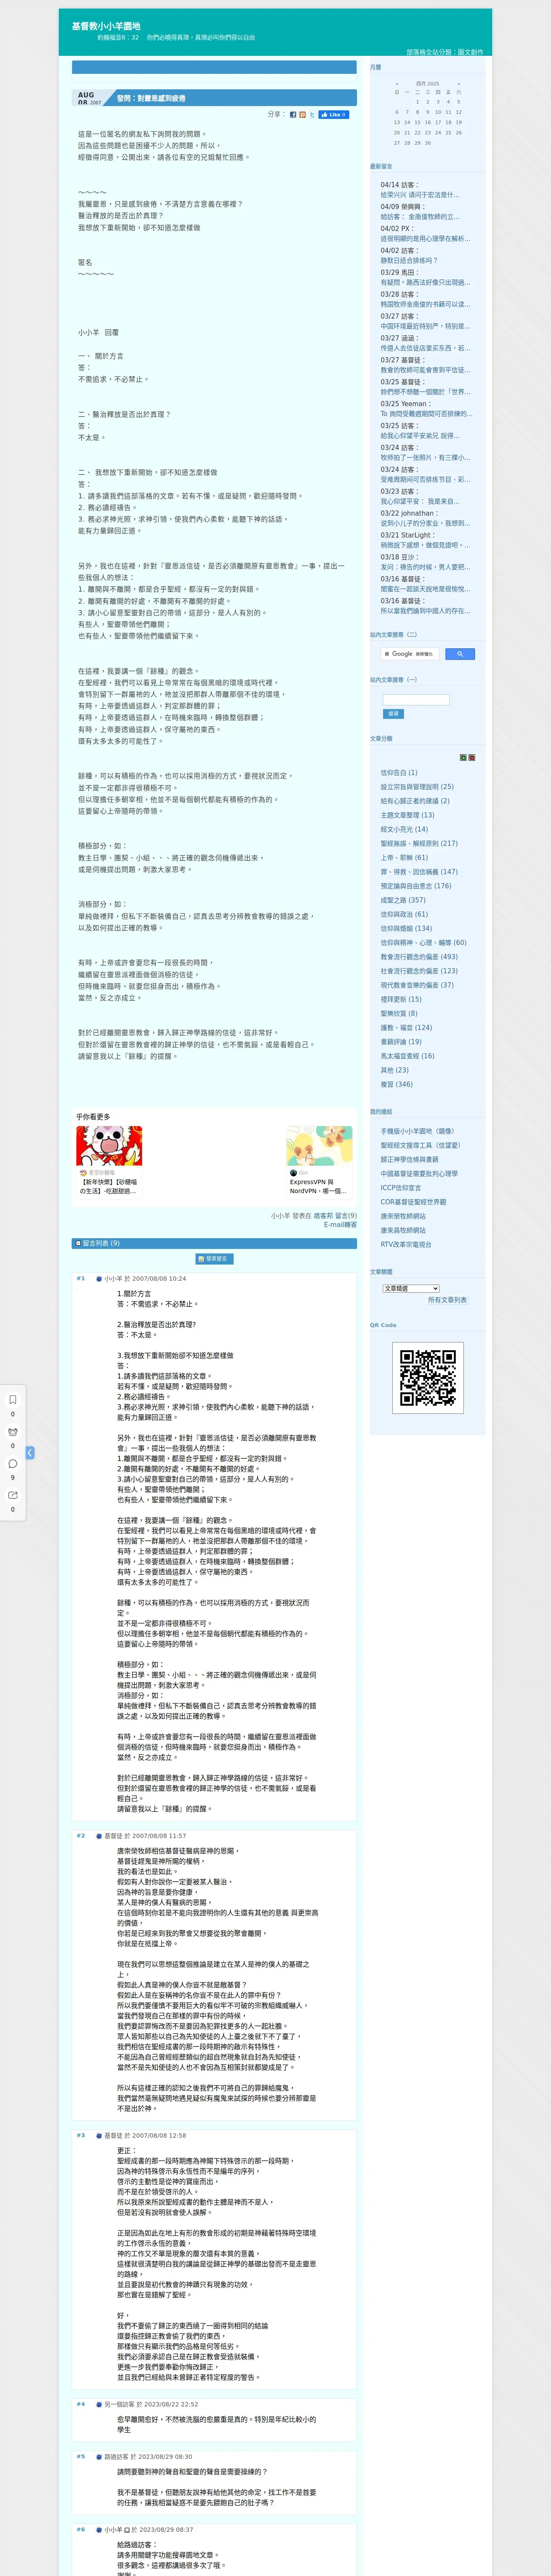The height and width of the screenshot is (2576, 551).
Task: Click the share arrow icon in floating sidebar
Action: 13,1495
